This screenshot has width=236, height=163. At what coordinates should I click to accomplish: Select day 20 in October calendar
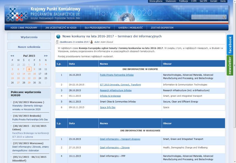18,78
